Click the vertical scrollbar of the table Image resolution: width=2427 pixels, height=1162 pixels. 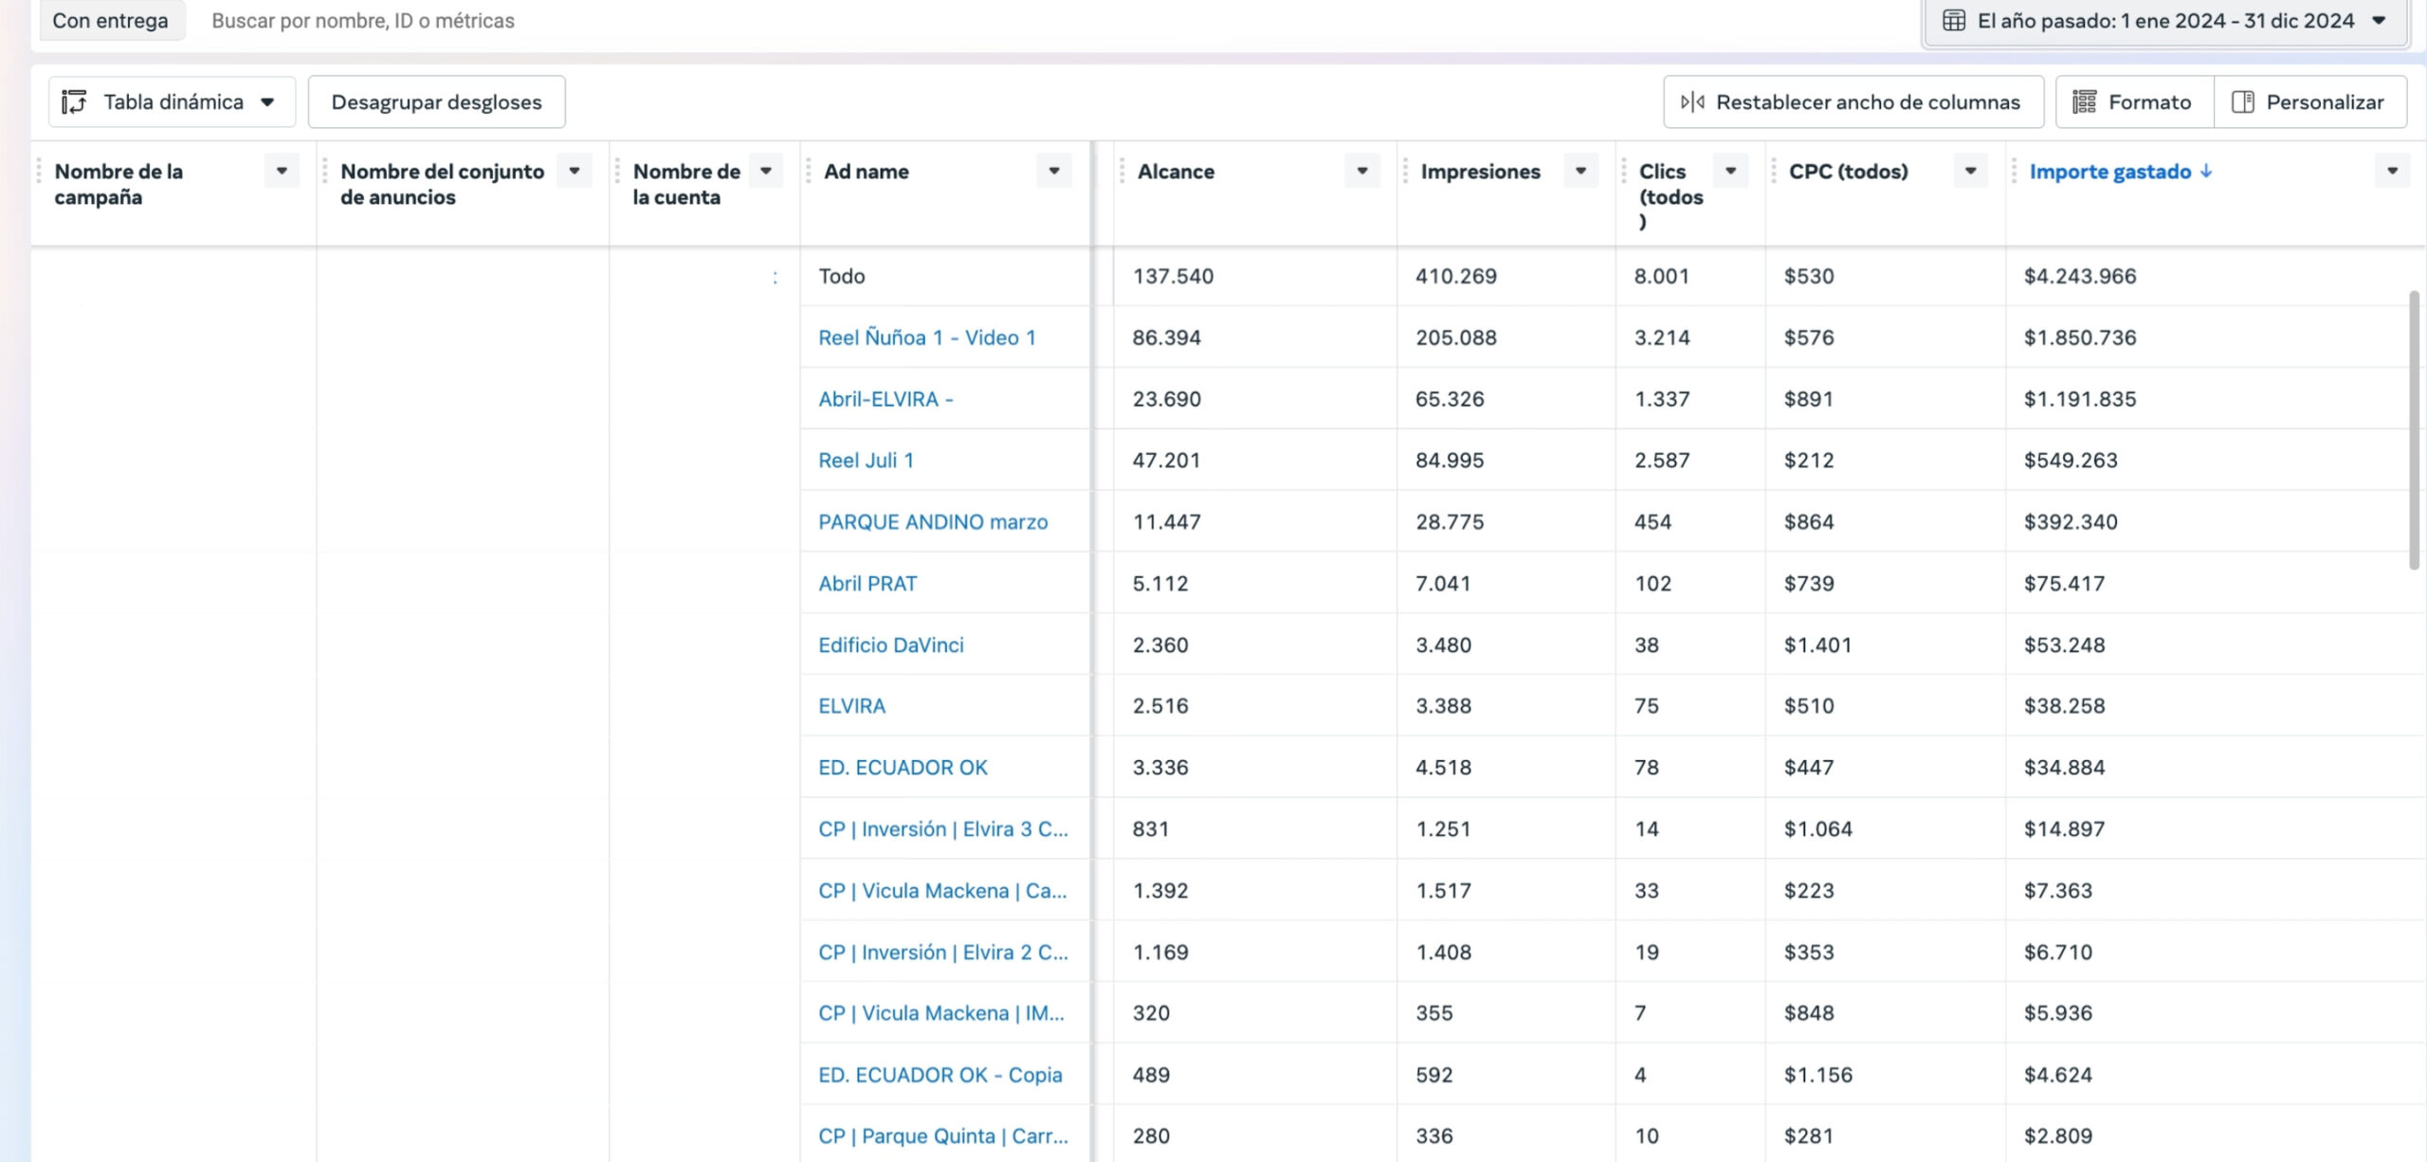[2414, 430]
